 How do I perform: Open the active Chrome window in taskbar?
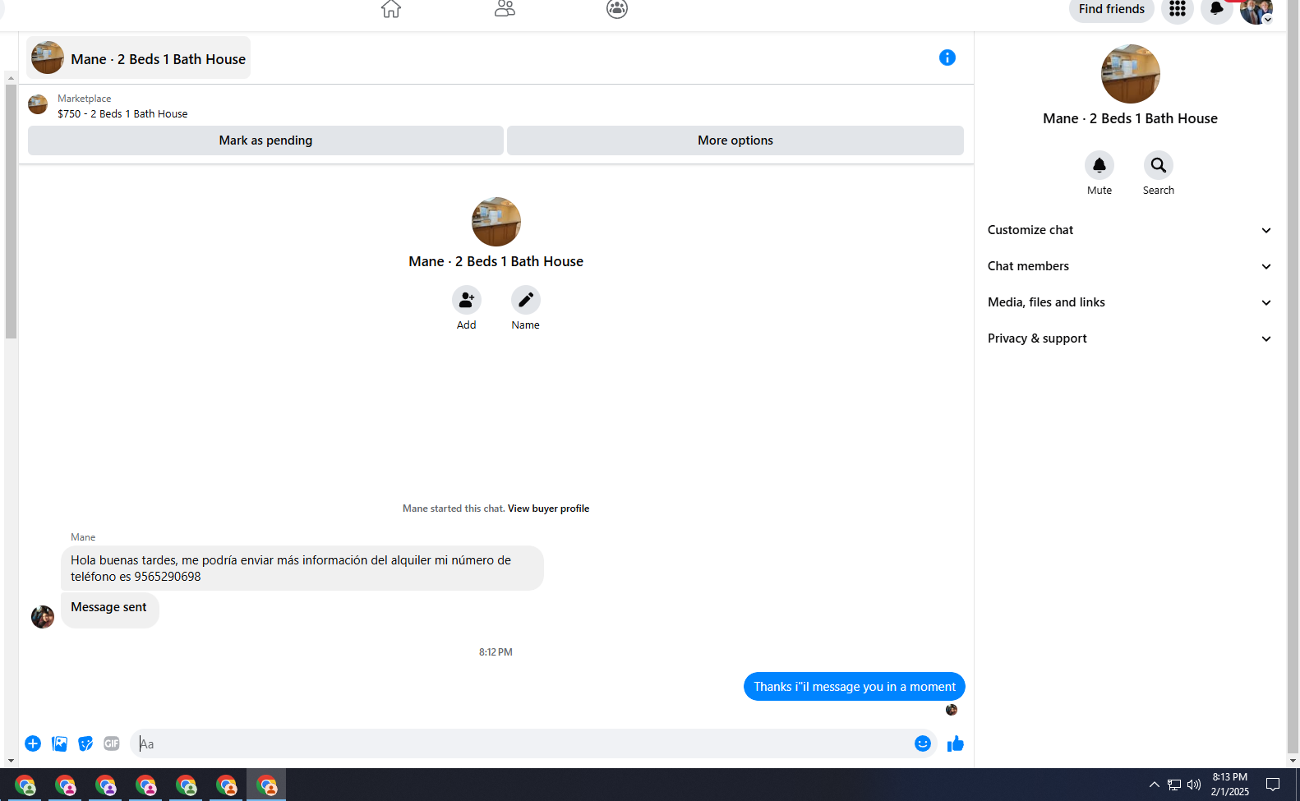(x=267, y=785)
